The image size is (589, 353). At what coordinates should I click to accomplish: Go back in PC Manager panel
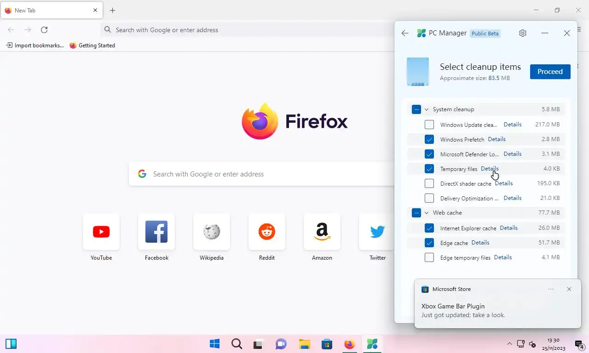click(405, 33)
